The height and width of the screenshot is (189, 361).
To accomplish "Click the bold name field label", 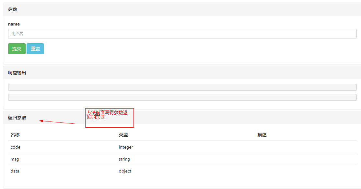I will (14, 24).
